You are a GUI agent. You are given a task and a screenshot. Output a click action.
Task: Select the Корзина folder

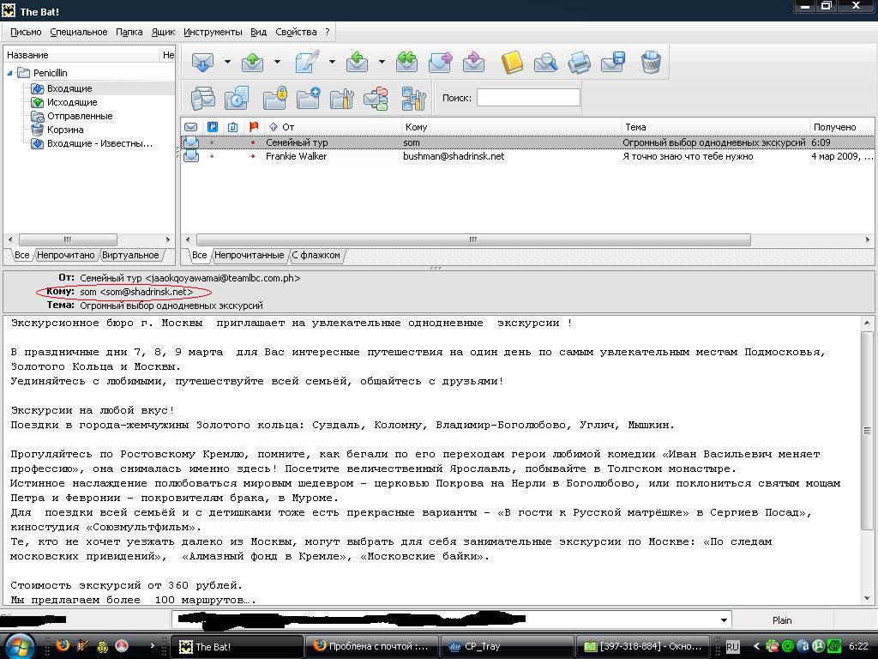[x=65, y=130]
